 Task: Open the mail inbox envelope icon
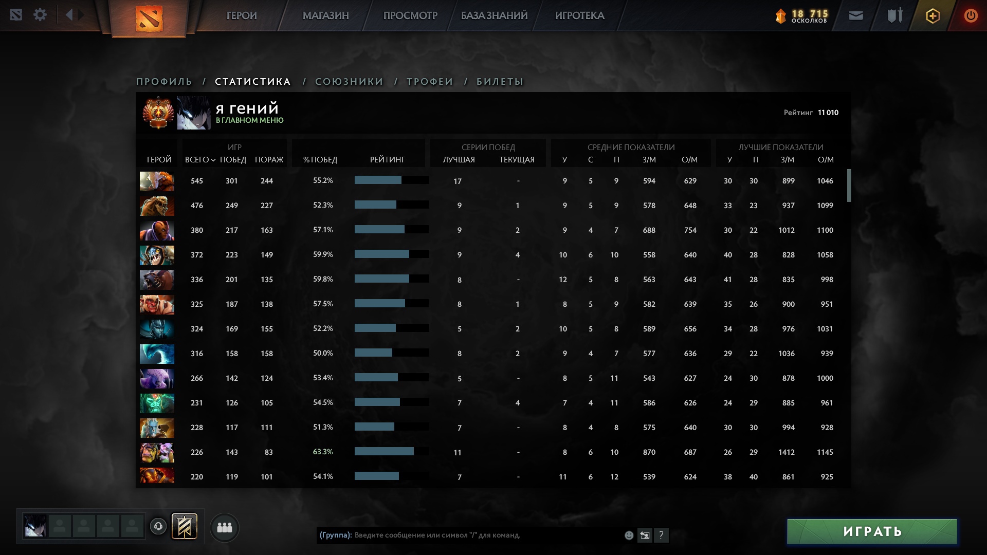(x=855, y=16)
